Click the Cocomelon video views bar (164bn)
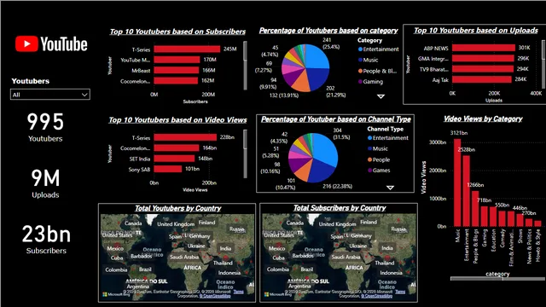The image size is (546, 307). click(x=177, y=148)
